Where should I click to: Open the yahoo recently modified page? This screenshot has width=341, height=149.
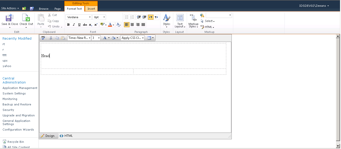(x=7, y=66)
